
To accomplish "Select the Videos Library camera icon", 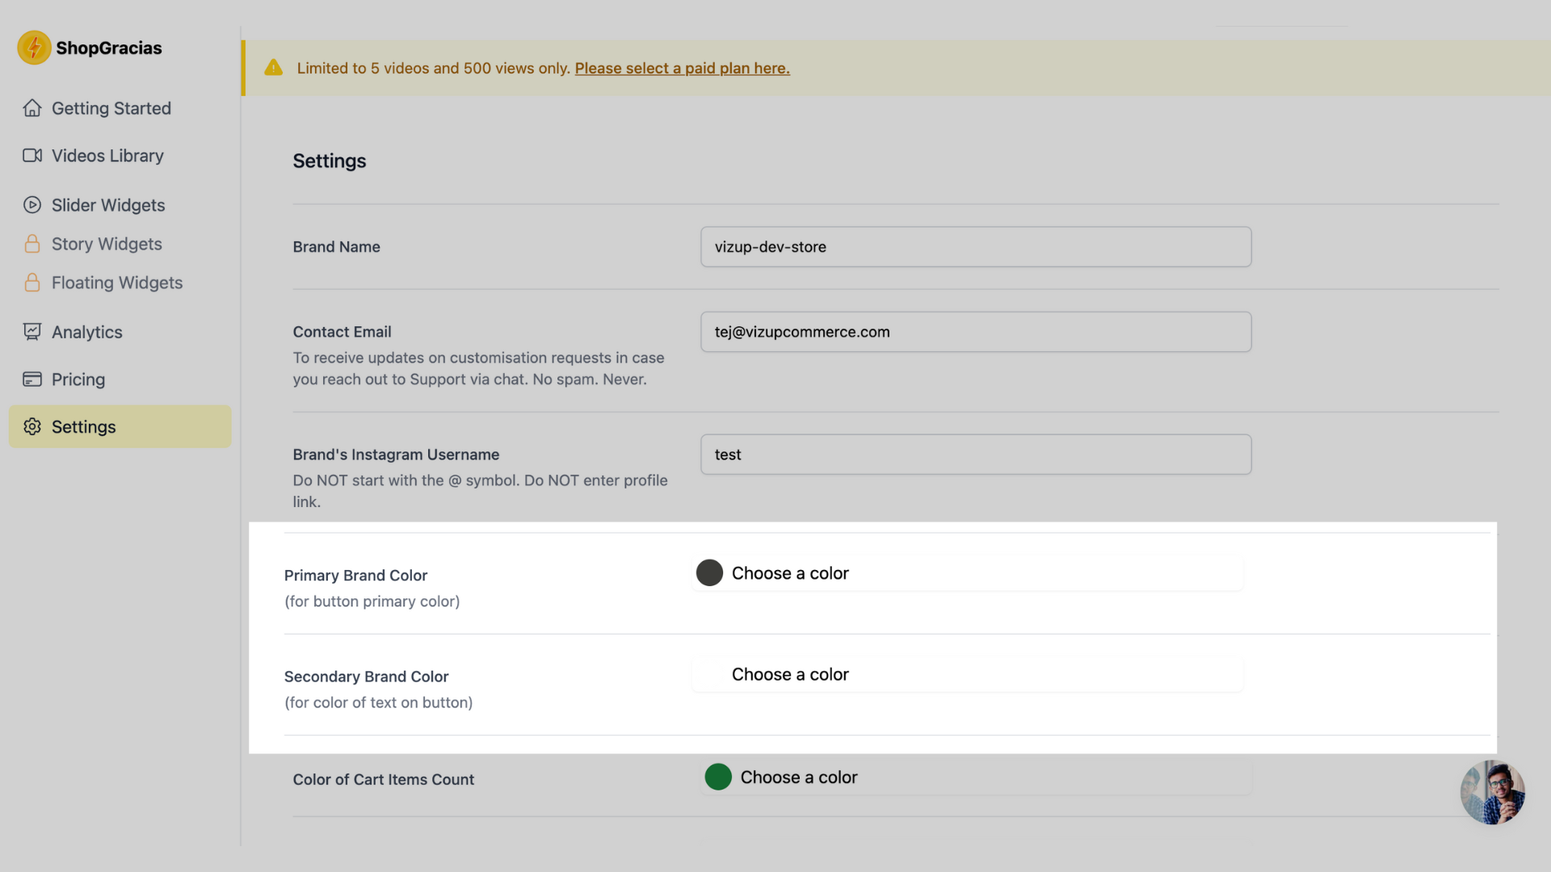I will coord(32,155).
